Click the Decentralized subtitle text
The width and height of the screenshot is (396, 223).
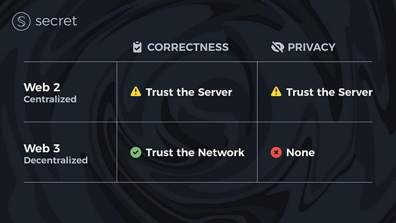pos(56,160)
